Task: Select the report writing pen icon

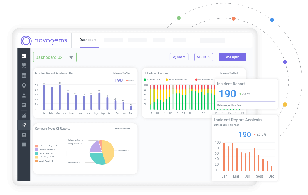Action: click(24, 125)
